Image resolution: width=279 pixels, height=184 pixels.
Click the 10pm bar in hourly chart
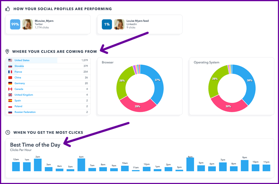(255, 168)
